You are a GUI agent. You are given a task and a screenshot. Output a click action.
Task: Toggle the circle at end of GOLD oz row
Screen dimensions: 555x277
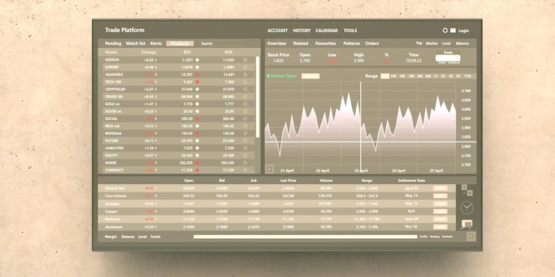point(245,104)
